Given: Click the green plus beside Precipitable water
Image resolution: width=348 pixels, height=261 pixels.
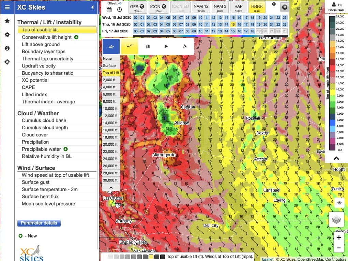Looking at the screenshot, I should [x=65, y=149].
